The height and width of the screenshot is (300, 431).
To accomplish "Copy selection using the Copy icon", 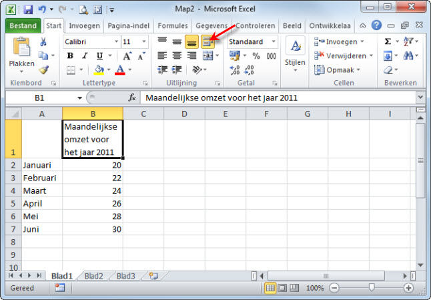I will (x=43, y=55).
